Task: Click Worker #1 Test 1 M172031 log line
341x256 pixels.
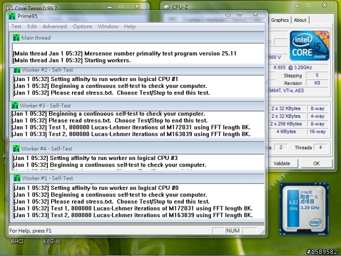Action: [x=133, y=209]
